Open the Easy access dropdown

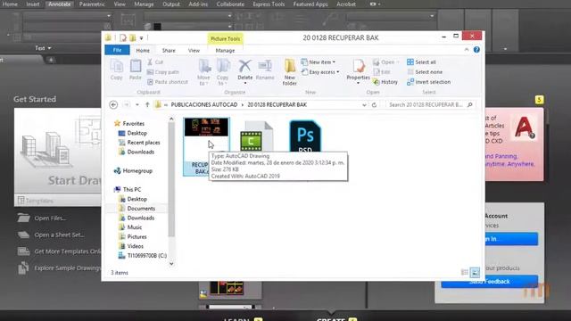[x=320, y=72]
